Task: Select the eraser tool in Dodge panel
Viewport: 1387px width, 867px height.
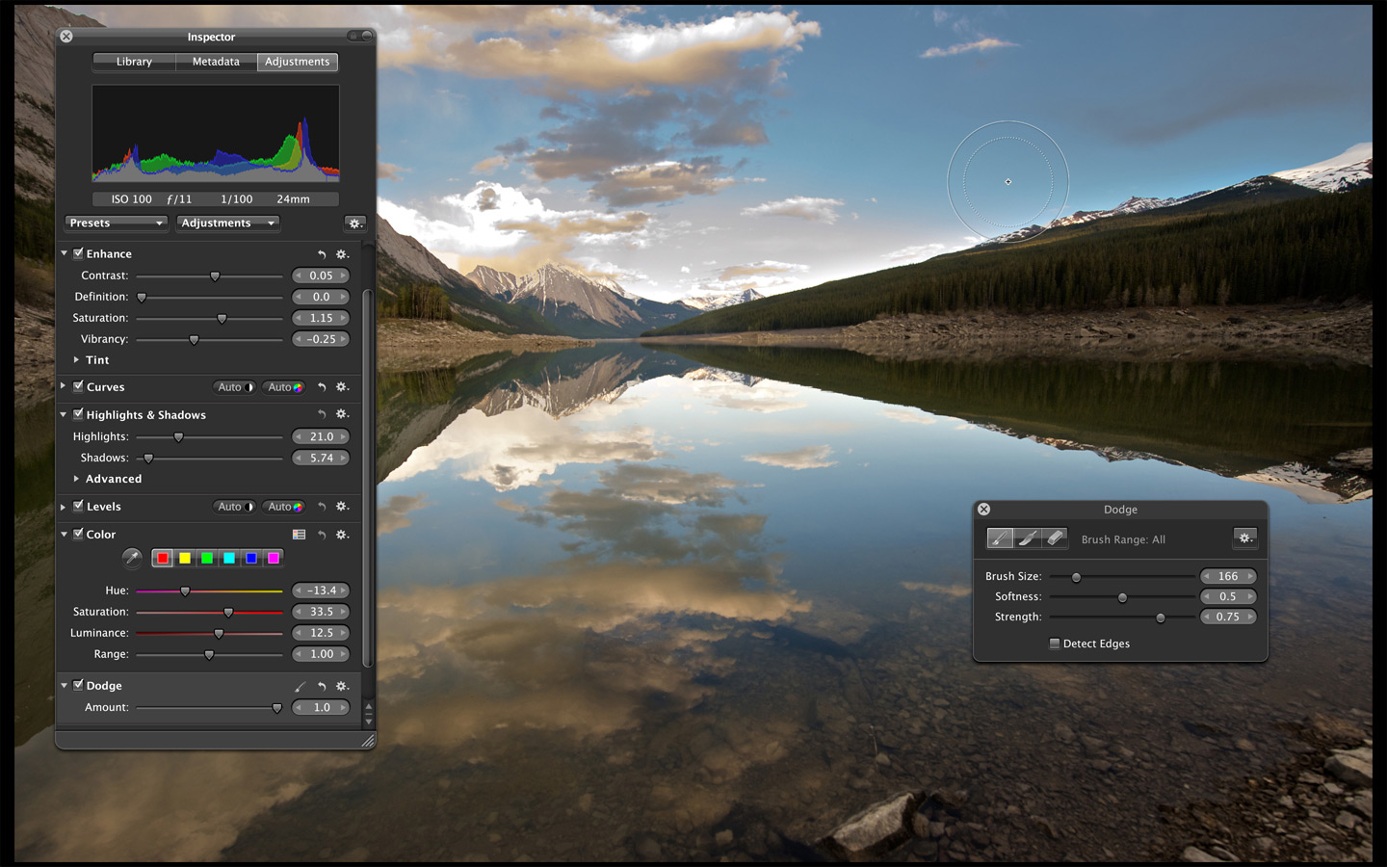Action: point(1055,539)
